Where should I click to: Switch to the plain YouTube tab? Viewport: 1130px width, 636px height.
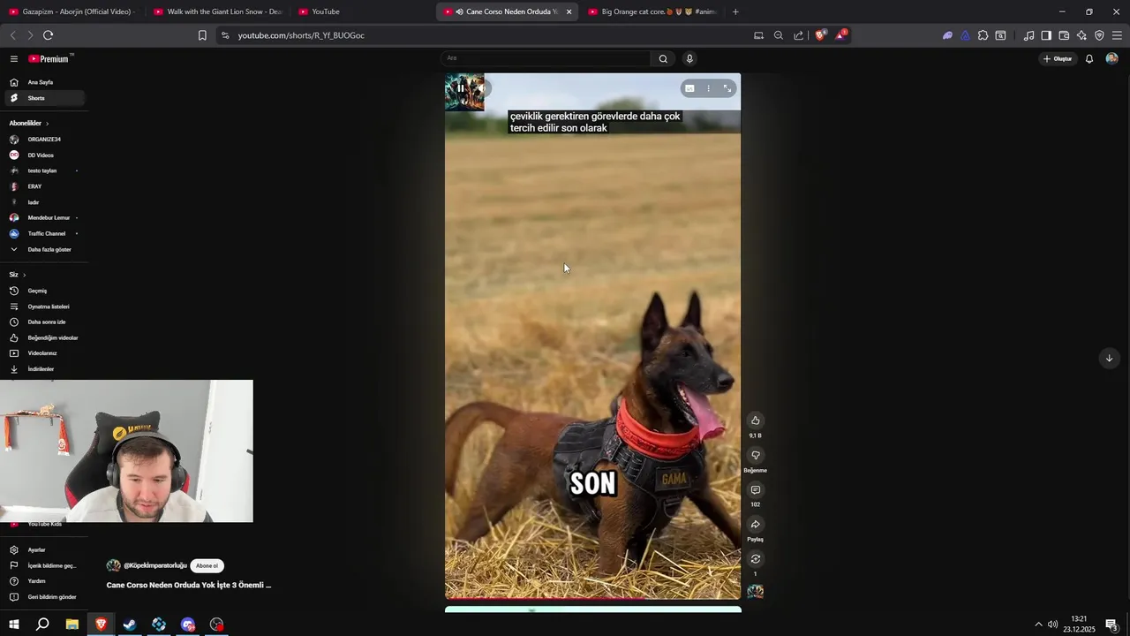tap(362, 11)
